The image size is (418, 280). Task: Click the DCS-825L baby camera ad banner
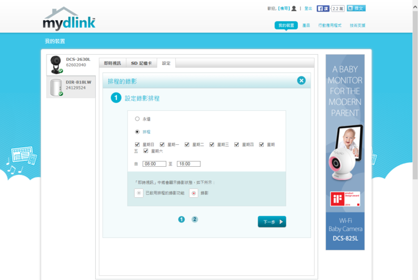[345, 152]
